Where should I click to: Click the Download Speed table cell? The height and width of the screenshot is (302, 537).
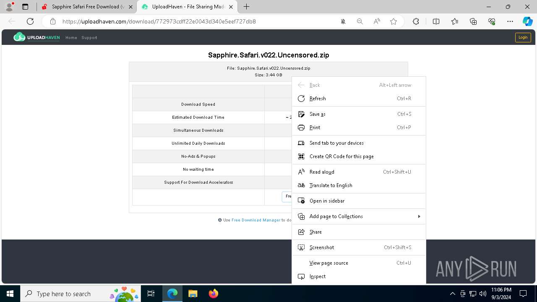pos(198,104)
